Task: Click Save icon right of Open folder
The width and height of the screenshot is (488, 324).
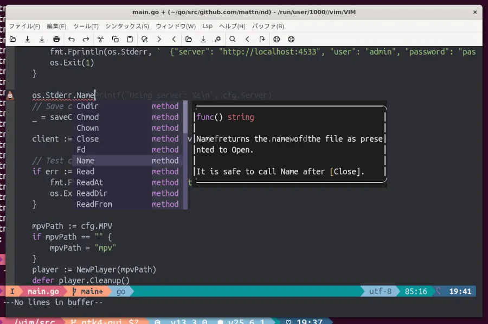Action: pos(28,39)
